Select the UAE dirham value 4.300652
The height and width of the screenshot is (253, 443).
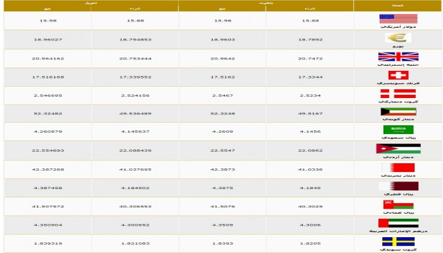pyautogui.click(x=135, y=225)
